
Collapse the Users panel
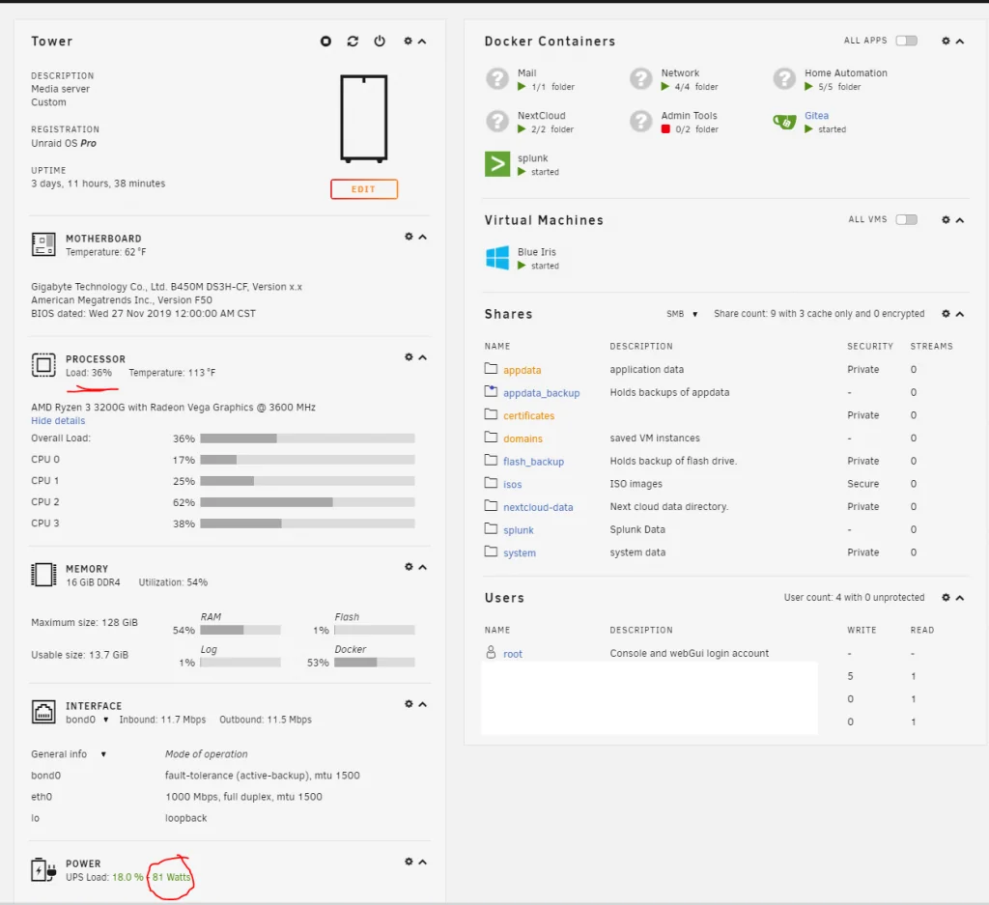coord(960,598)
